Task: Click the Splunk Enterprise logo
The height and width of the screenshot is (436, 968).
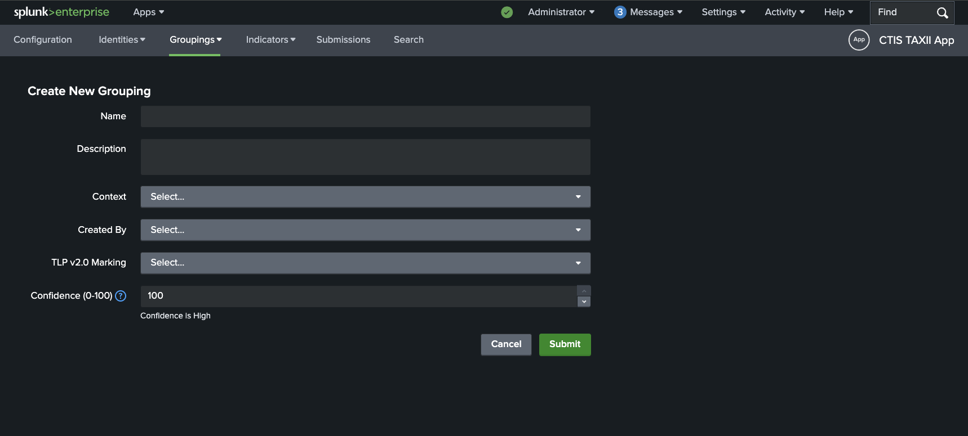Action: 61,12
